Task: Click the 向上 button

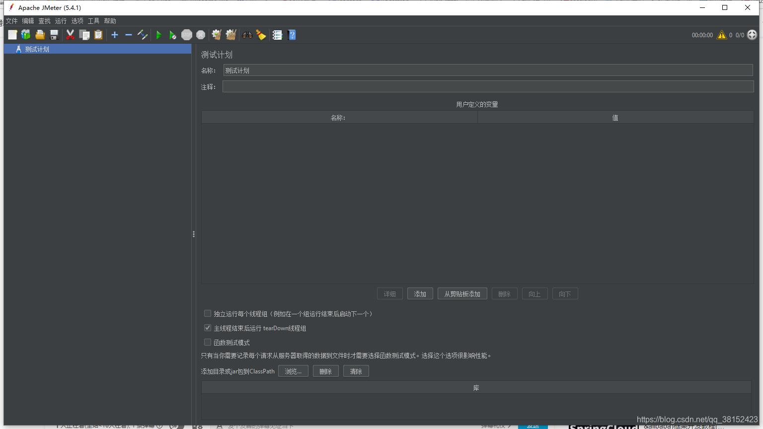Action: coord(535,294)
